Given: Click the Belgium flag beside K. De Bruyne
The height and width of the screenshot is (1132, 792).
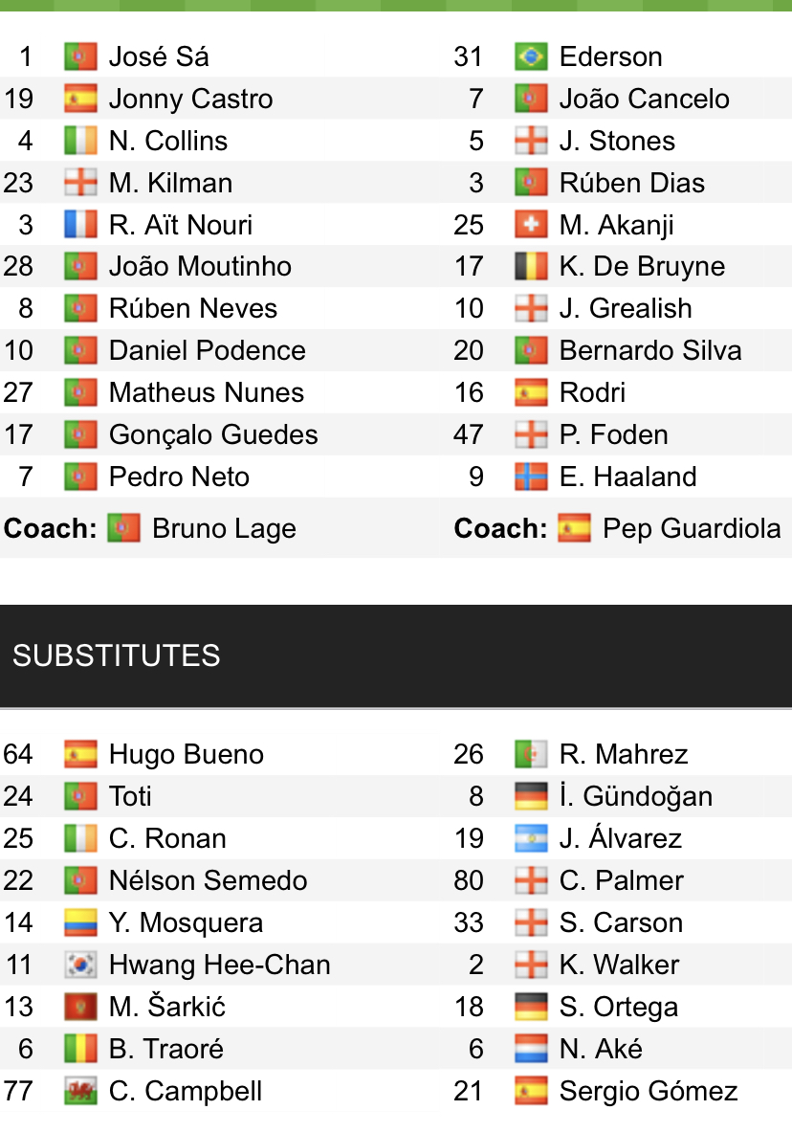Looking at the screenshot, I should [x=530, y=267].
